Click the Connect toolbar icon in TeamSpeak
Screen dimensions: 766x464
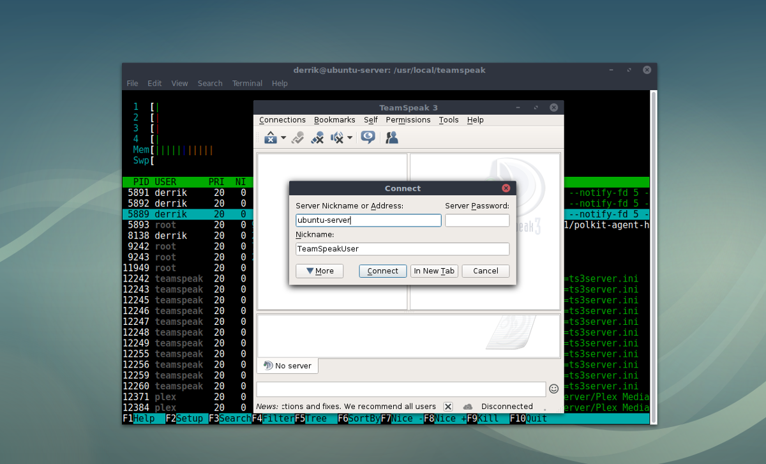(270, 137)
